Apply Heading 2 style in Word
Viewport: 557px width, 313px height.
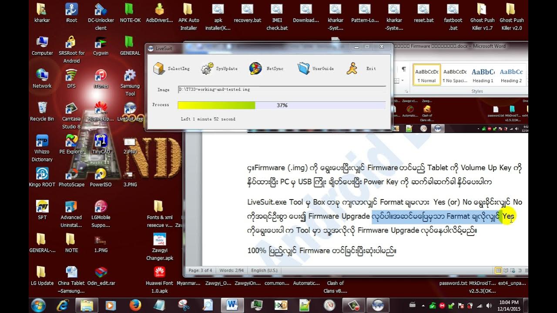tap(511, 75)
